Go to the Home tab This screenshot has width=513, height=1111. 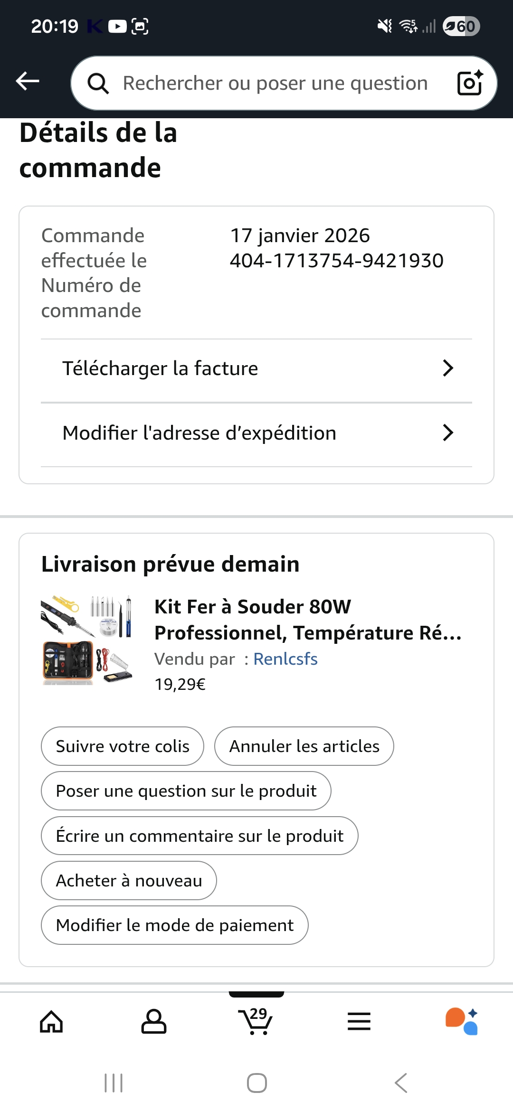(51, 1021)
